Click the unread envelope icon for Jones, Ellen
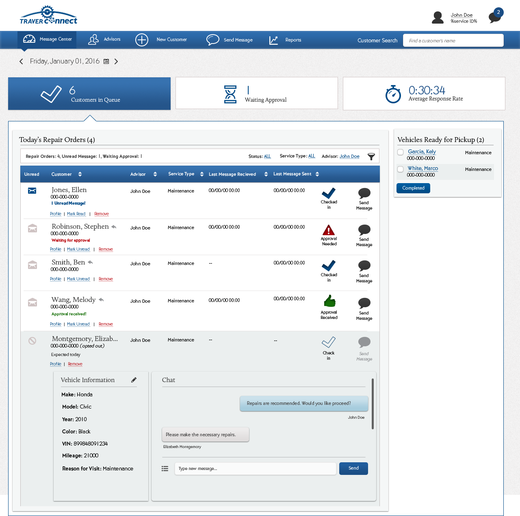Viewport: 520px width, 516px height. point(32,191)
